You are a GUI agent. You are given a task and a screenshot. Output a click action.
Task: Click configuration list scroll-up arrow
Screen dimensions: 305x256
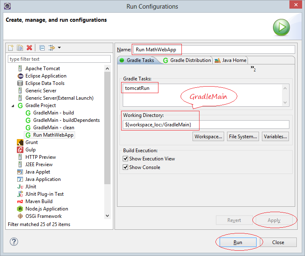tap(108, 69)
